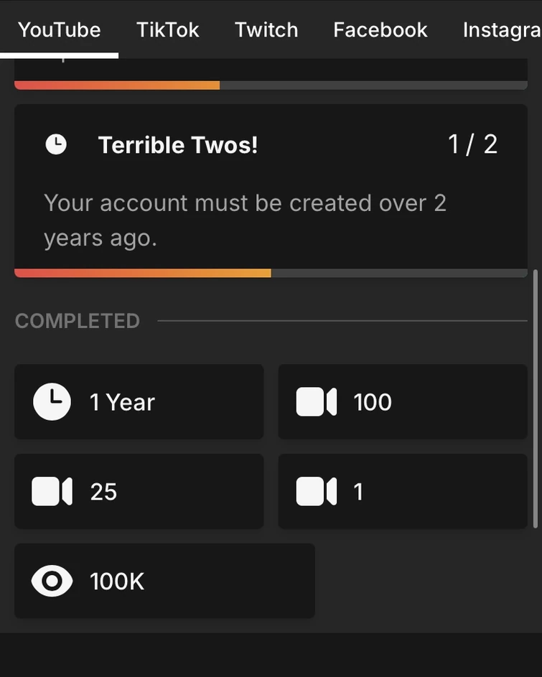Switch to the TikTok tab
Image resolution: width=542 pixels, height=677 pixels.
(x=167, y=29)
